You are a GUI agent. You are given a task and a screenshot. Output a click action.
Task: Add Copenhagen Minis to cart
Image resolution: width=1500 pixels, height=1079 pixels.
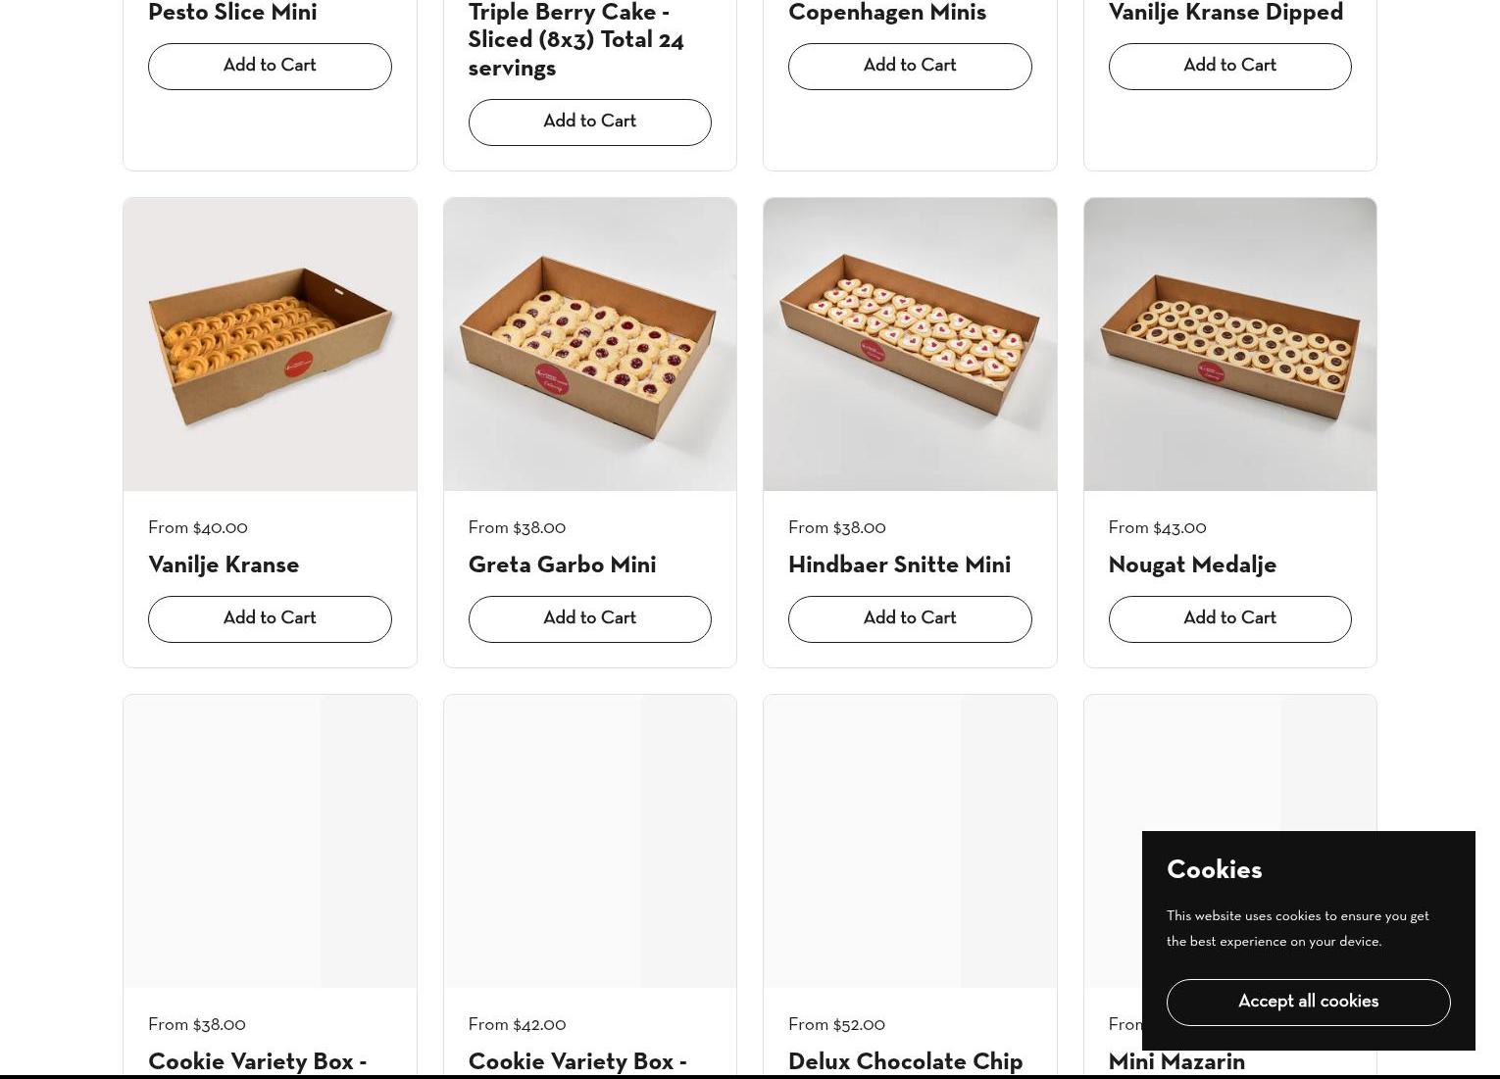click(x=910, y=67)
